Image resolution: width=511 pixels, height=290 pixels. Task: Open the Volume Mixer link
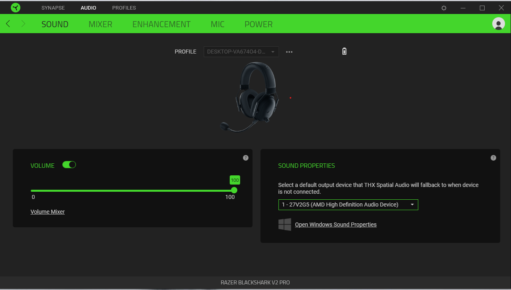click(x=48, y=212)
